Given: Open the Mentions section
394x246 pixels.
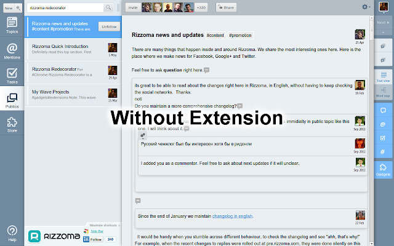Looking at the screenshot, I should pos(12,51).
